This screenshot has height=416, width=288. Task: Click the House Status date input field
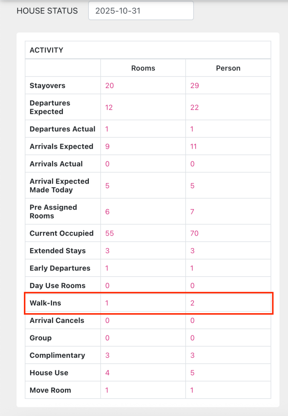[141, 11]
